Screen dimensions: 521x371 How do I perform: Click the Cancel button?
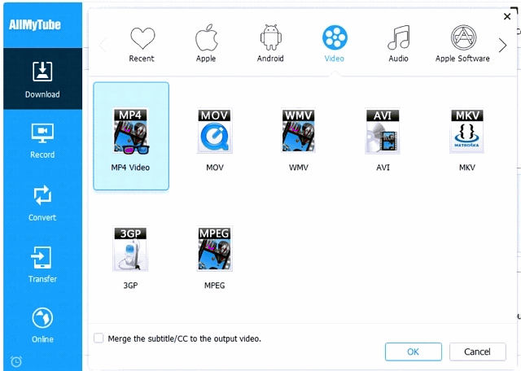478,351
